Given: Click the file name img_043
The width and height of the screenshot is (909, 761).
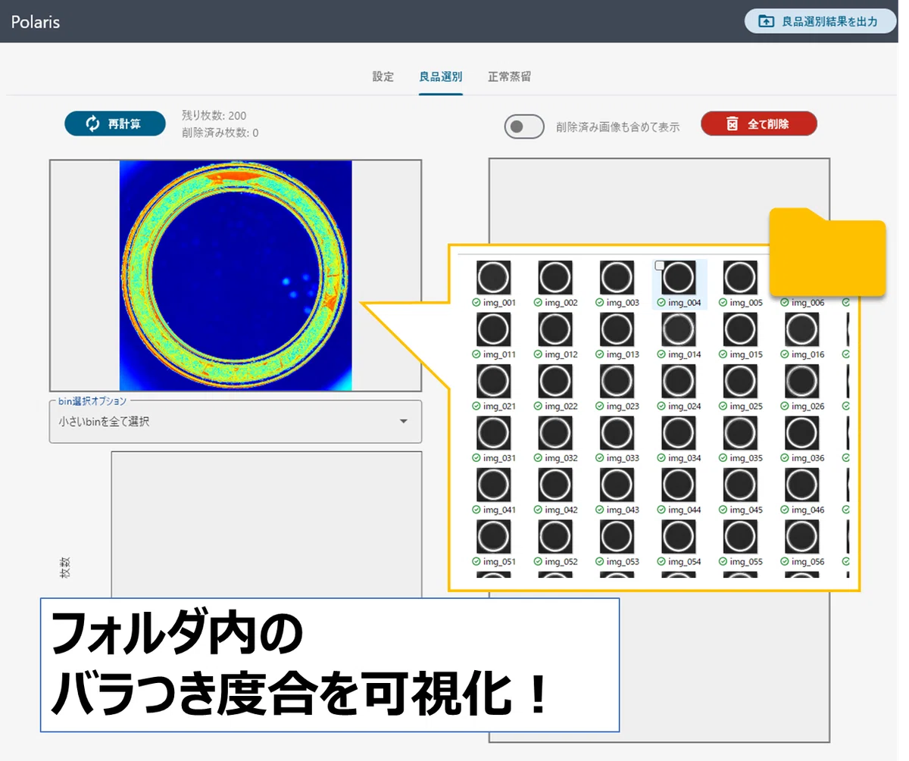Looking at the screenshot, I should [623, 510].
